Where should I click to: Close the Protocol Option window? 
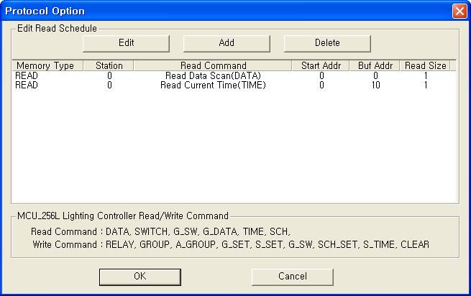click(459, 11)
